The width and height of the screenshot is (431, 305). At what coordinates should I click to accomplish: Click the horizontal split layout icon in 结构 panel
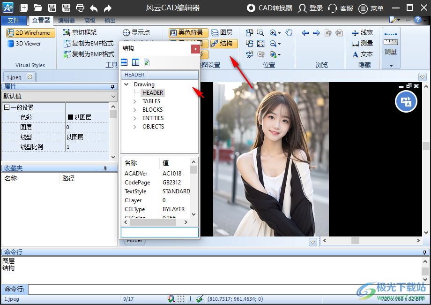click(x=124, y=62)
